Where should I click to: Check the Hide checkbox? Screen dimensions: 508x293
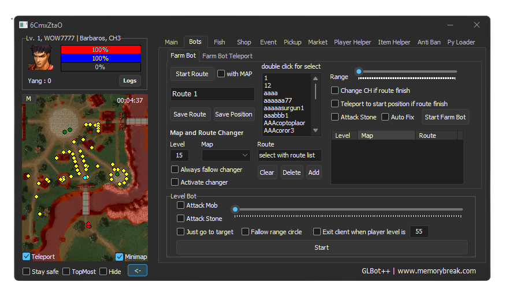103,272
